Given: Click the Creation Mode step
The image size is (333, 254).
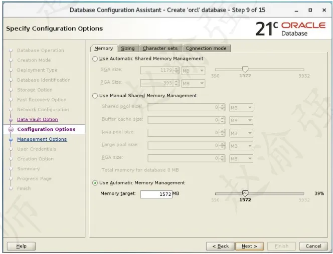Looking at the screenshot, I should click(34, 60).
